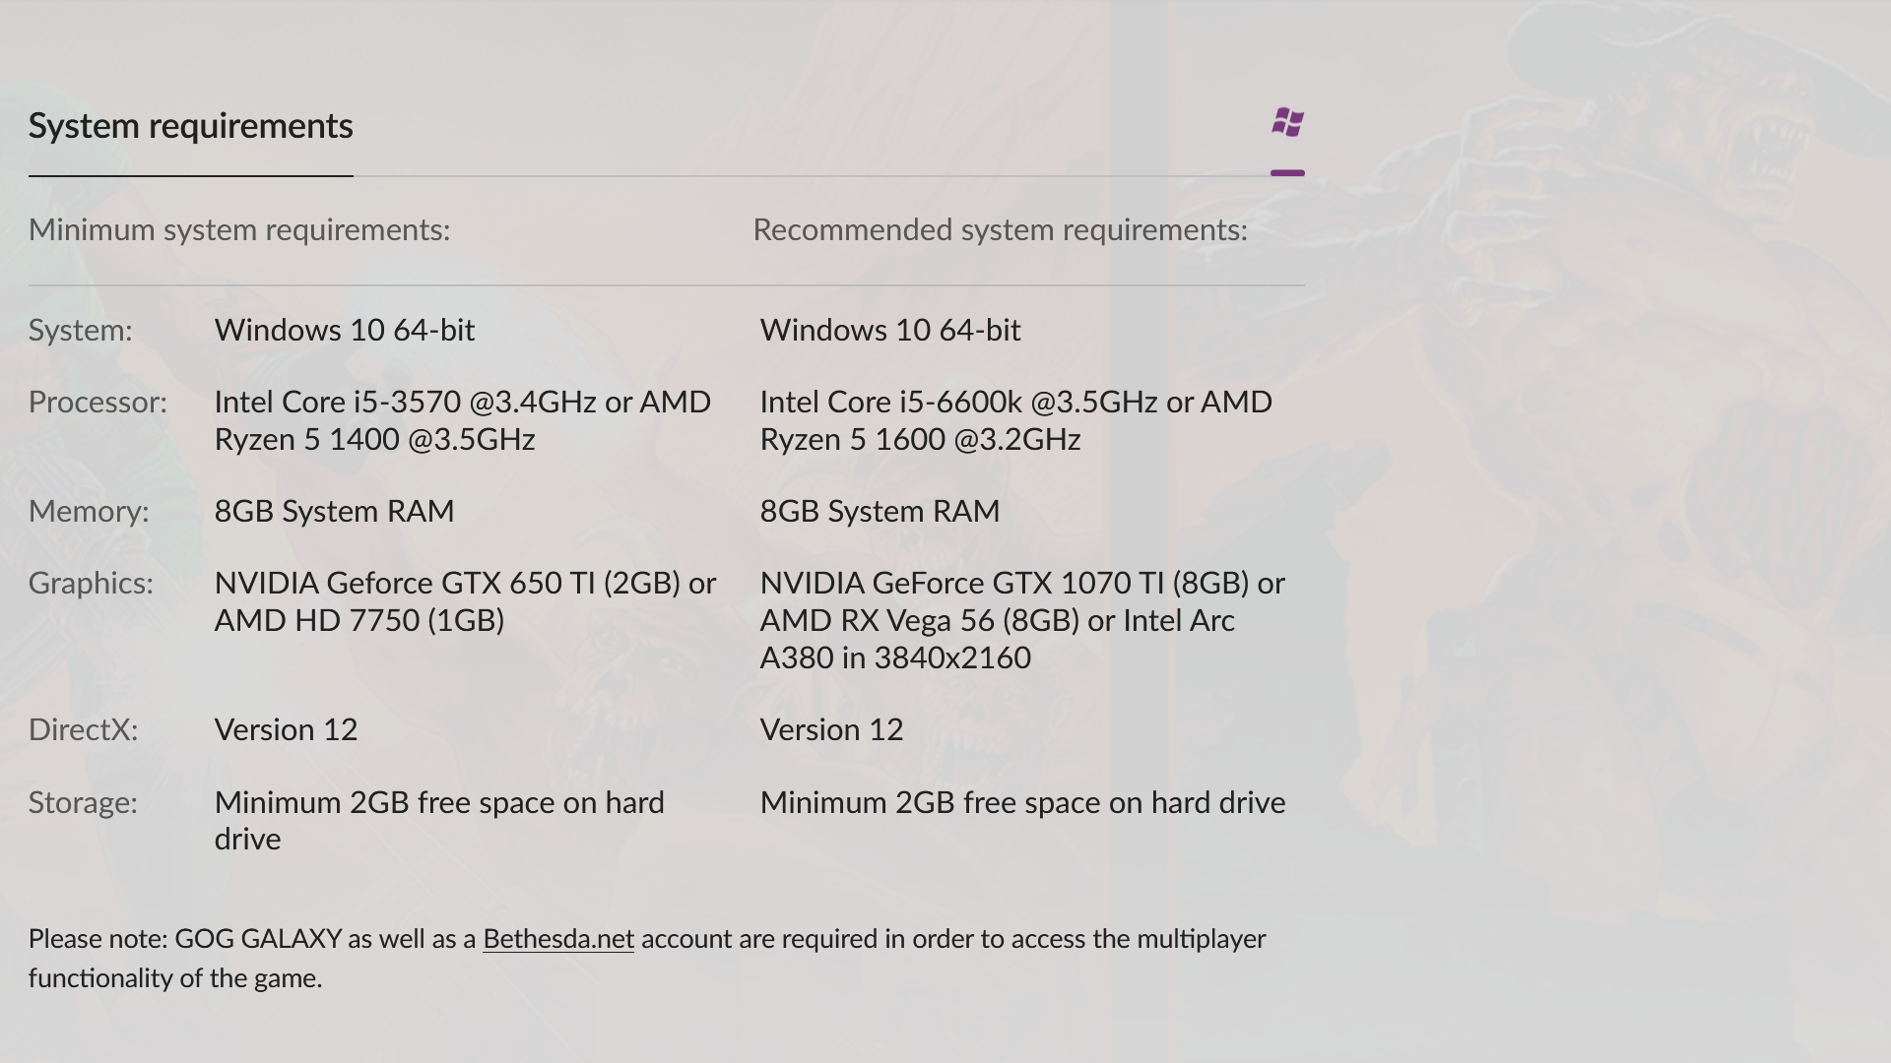This screenshot has width=1891, height=1063.
Task: Click the Graphics row label
Action: 91,584
